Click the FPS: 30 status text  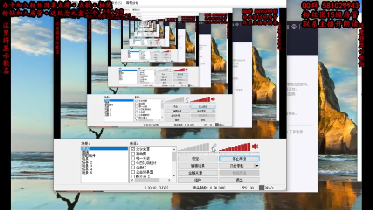(248, 188)
